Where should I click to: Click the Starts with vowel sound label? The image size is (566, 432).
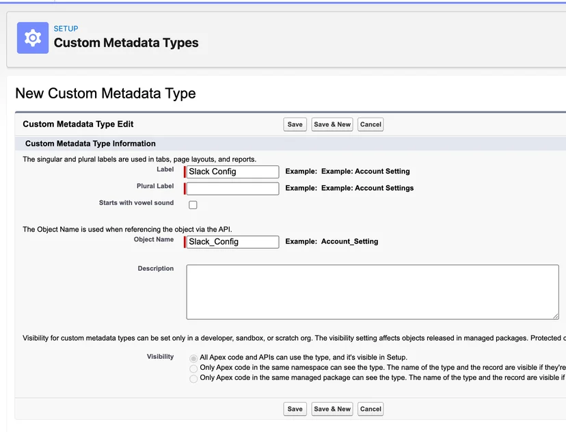click(136, 203)
